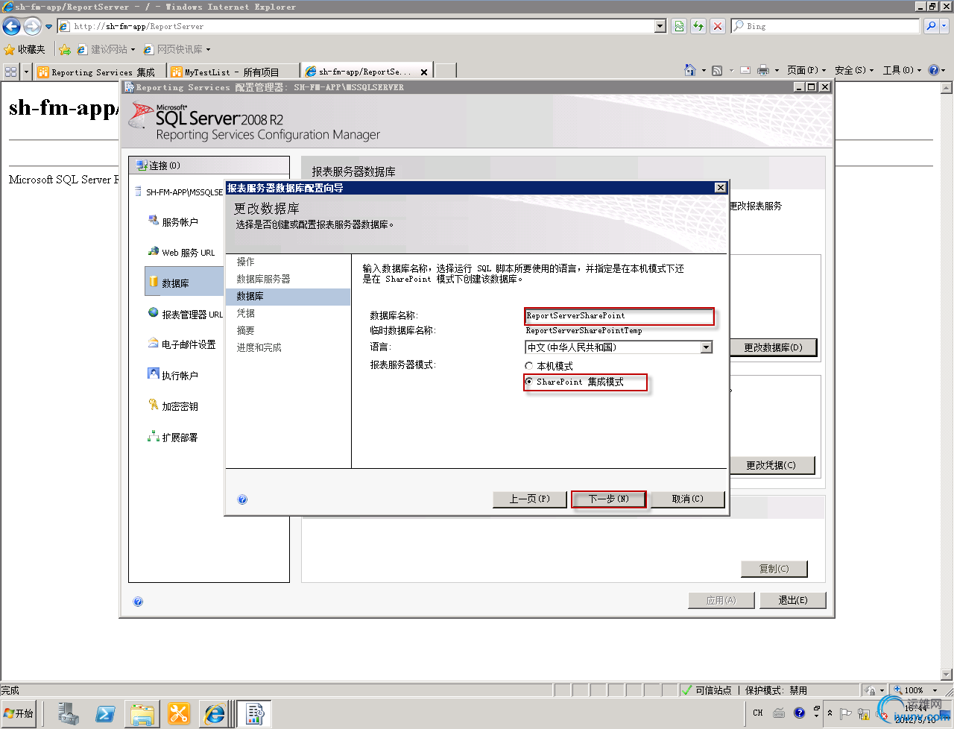The image size is (954, 729).
Task: Open the 报表管理器 URL page
Action: point(192,315)
